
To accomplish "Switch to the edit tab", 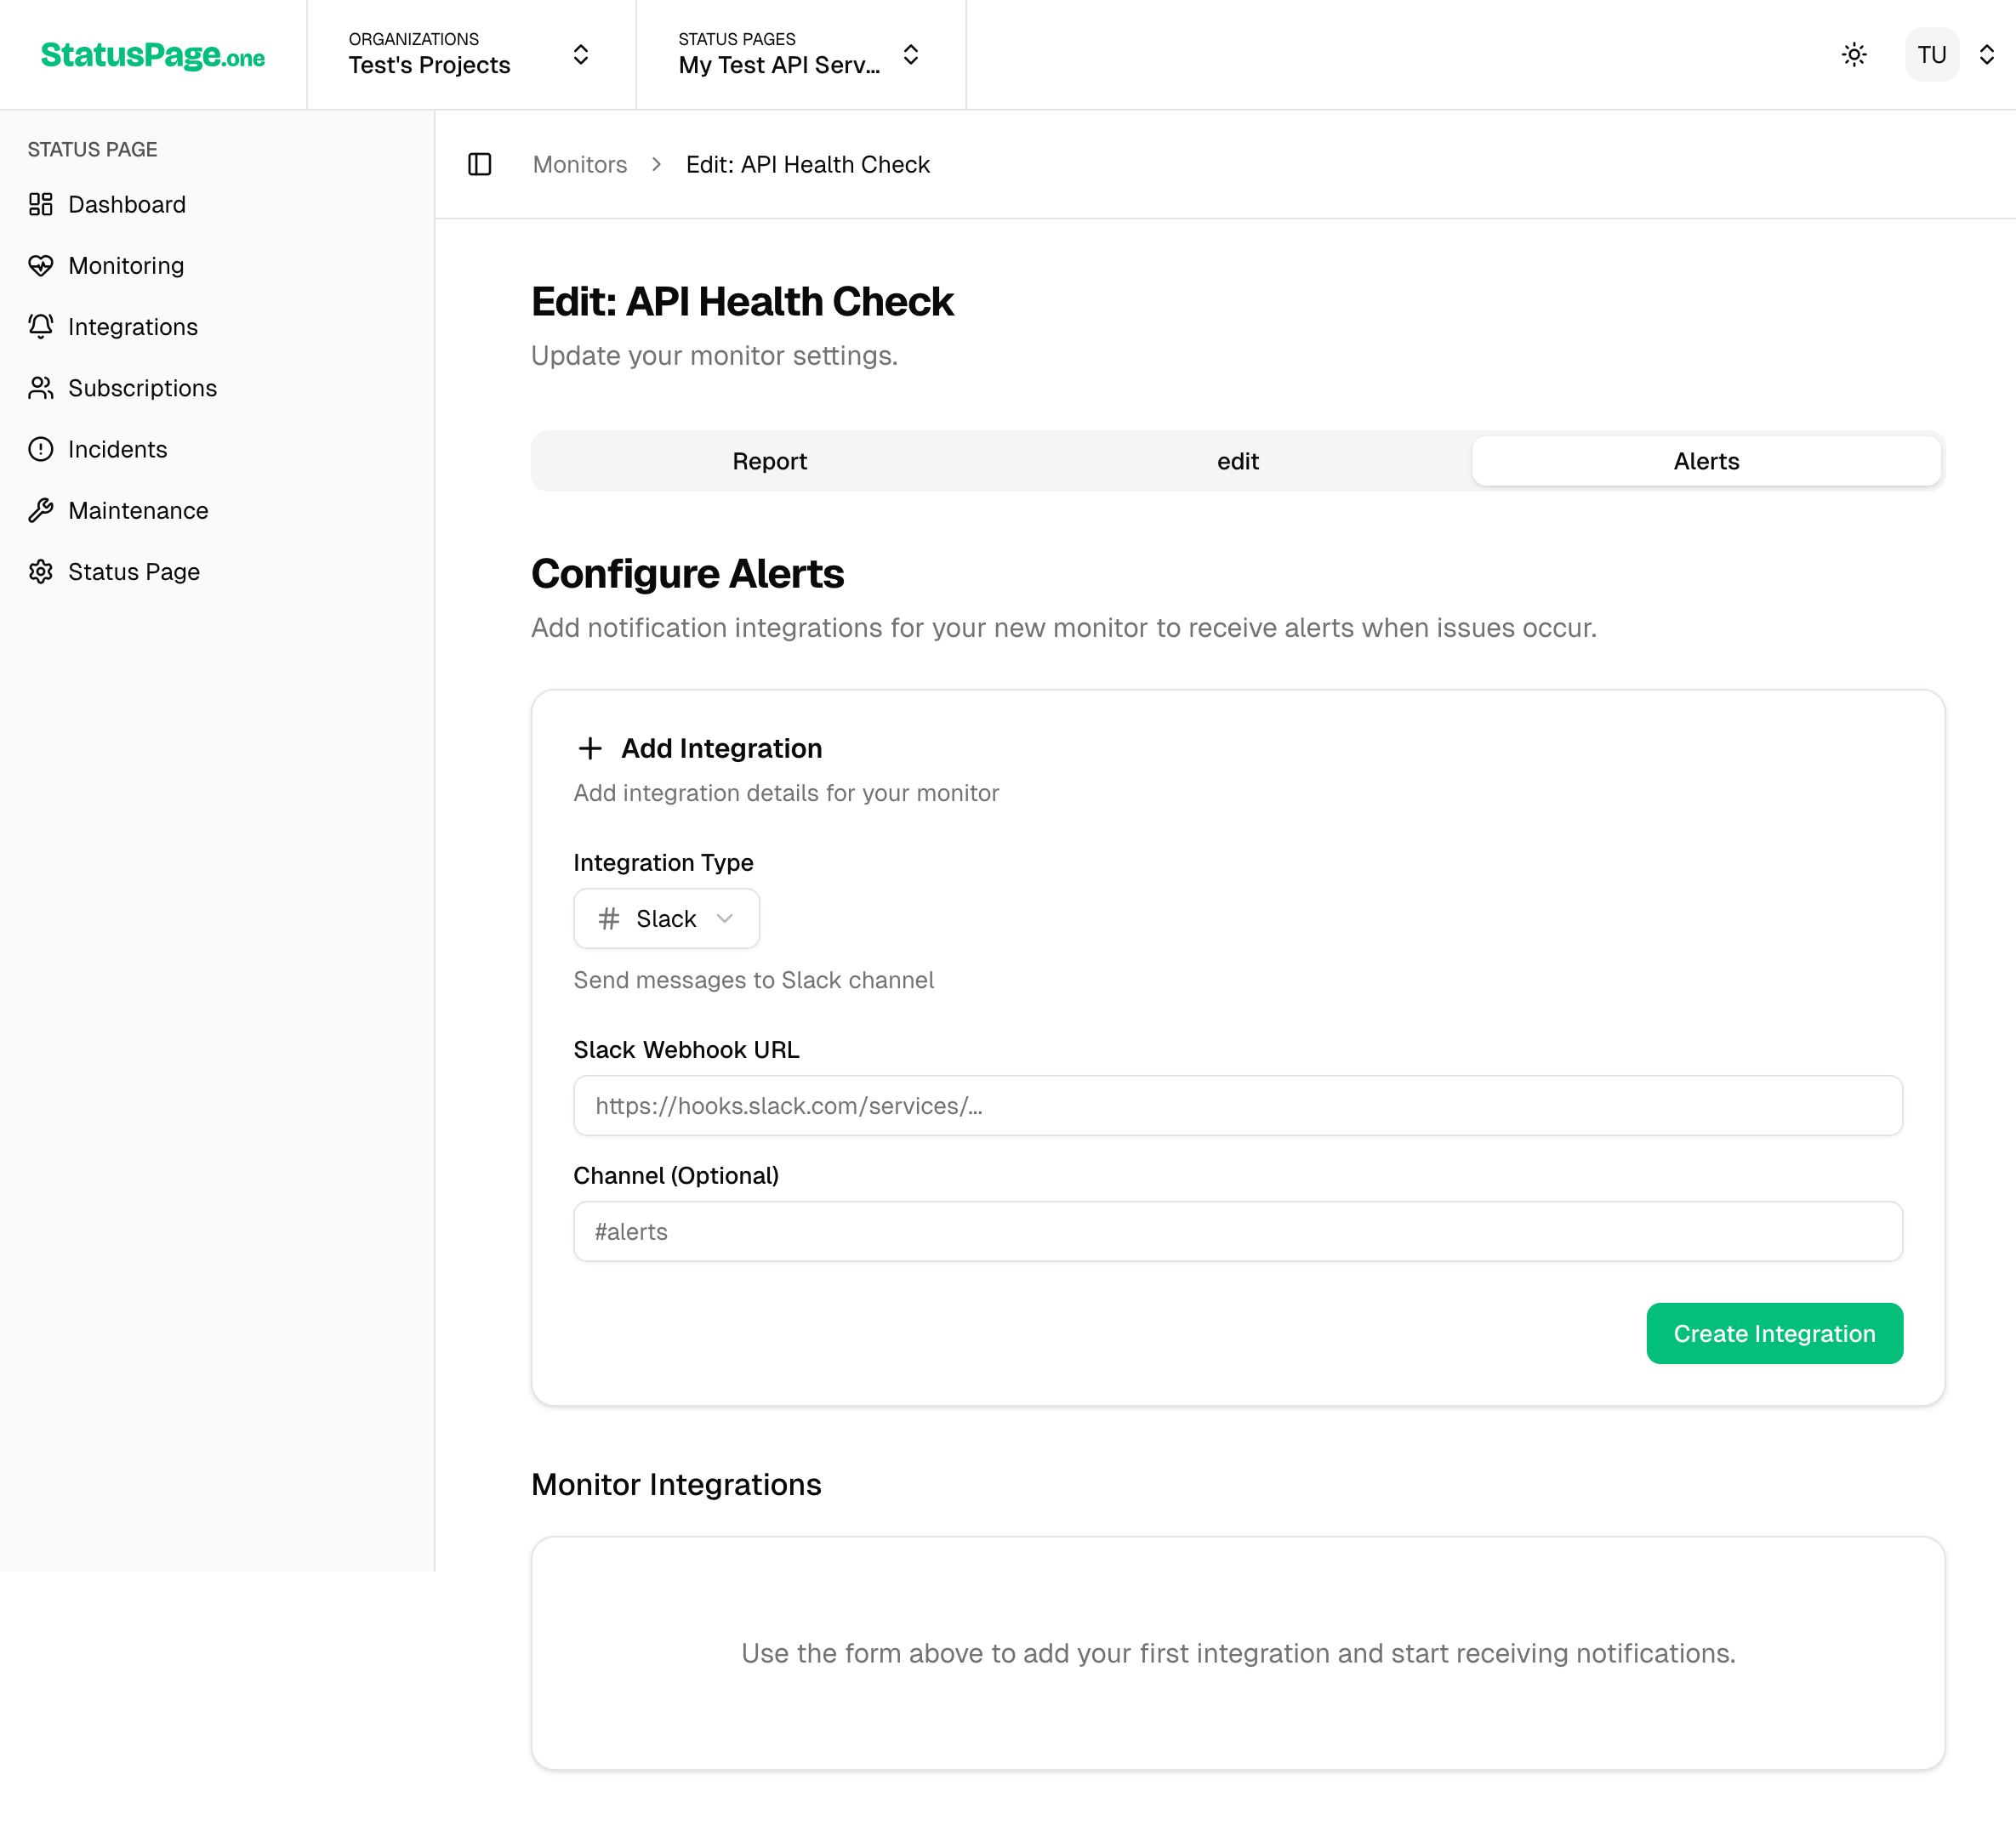I will coord(1238,461).
